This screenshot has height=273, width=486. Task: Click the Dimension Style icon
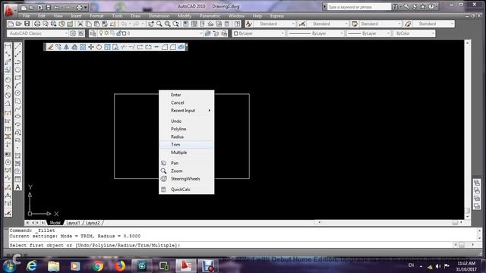click(x=302, y=24)
